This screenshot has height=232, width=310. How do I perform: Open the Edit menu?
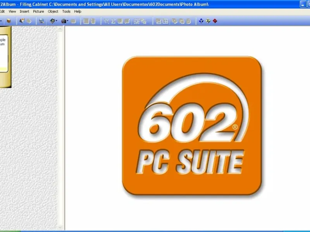2,12
